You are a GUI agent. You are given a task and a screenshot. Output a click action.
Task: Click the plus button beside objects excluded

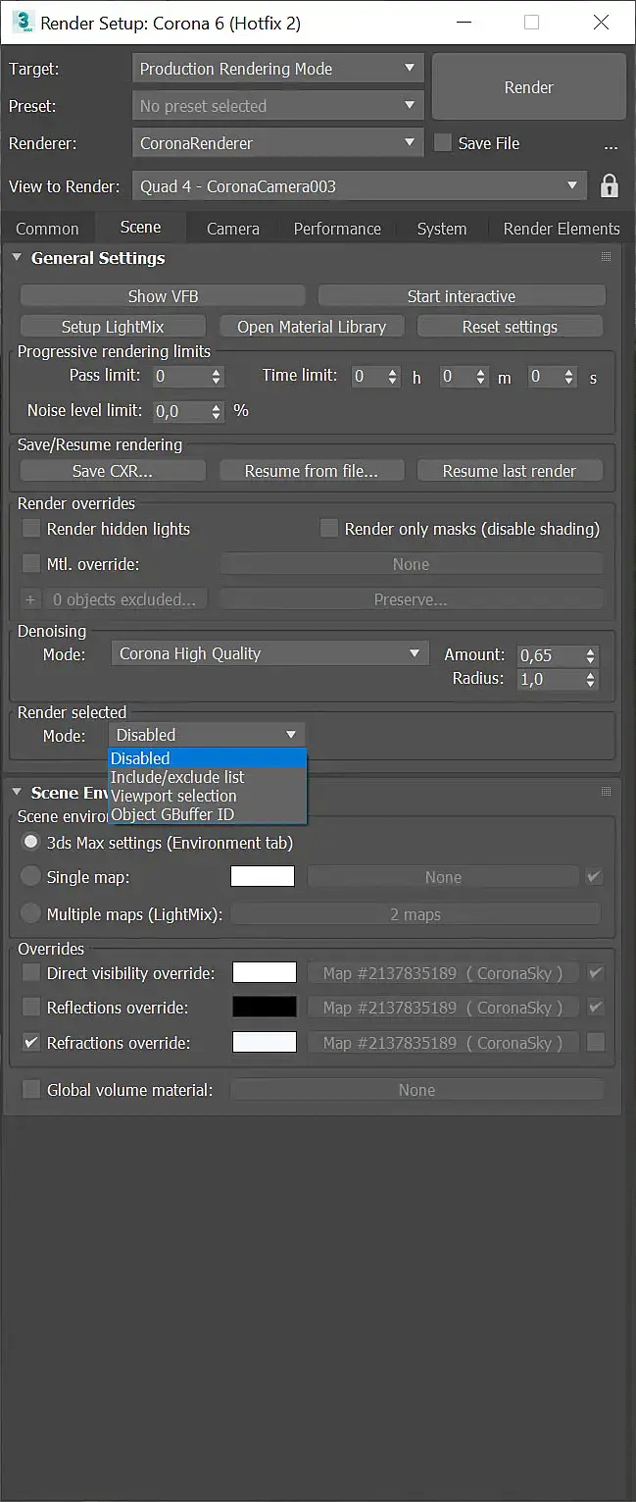(30, 599)
